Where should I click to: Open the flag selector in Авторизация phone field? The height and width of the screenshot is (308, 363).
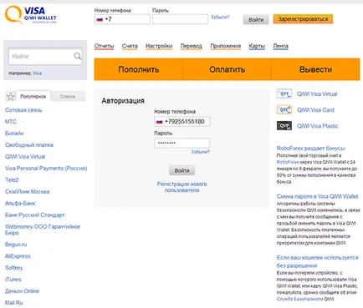(x=159, y=122)
